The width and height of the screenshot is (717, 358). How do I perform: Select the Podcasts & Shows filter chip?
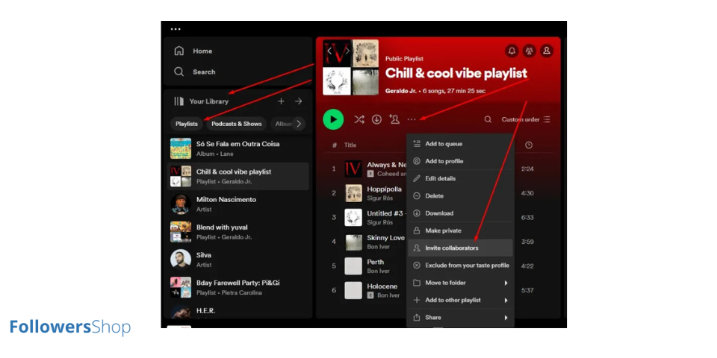pyautogui.click(x=237, y=124)
